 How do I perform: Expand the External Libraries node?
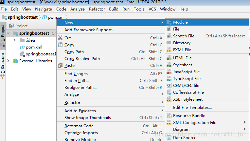coord(9,61)
